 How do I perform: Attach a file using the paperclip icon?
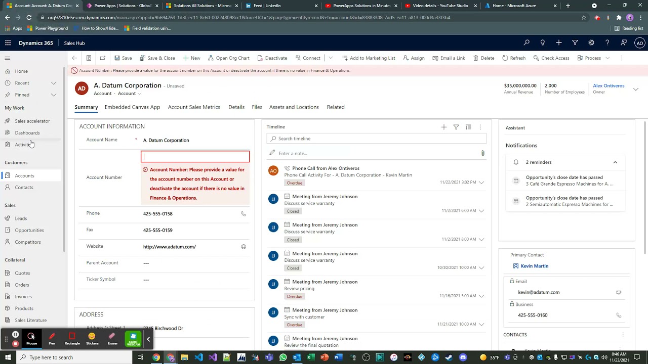(482, 153)
